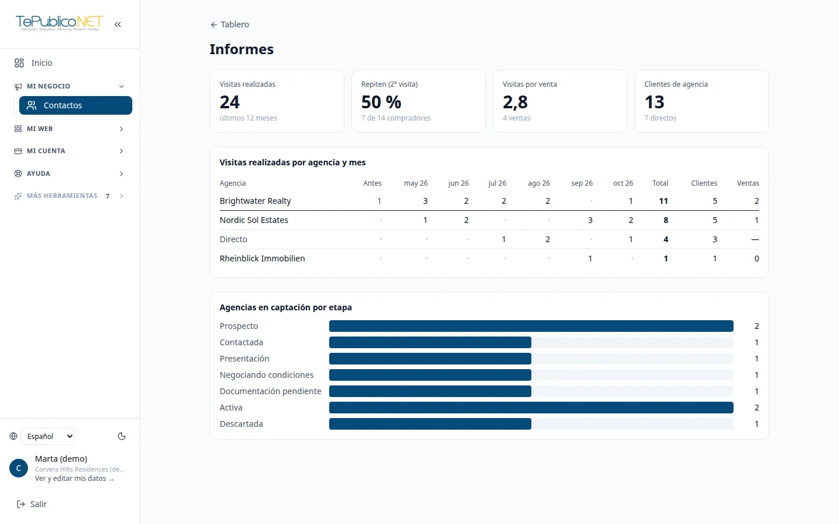Click the Ayuda menu label
Screen dimensions: 839x524
coord(38,174)
